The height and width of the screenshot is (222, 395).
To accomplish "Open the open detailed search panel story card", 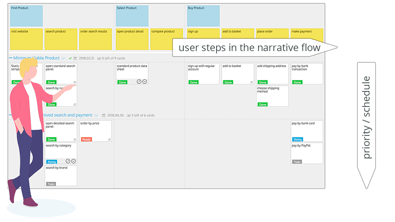I will tap(61, 131).
